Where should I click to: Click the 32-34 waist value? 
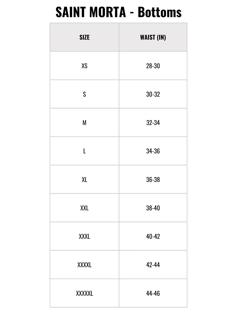pyautogui.click(x=153, y=123)
